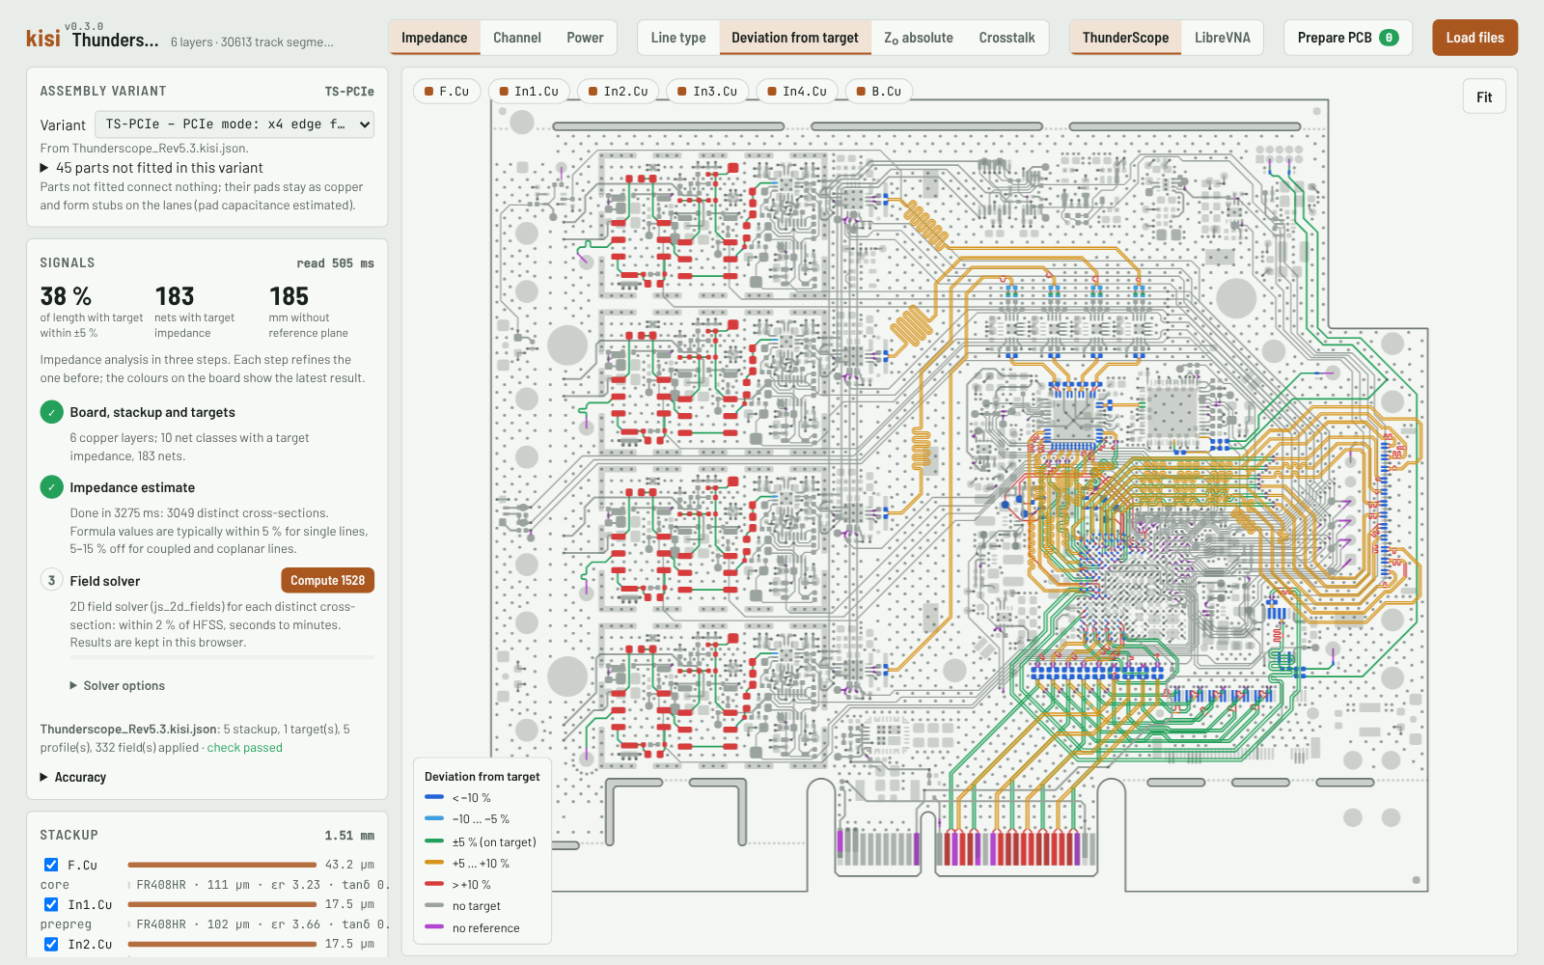Choose LibreVNA project
Viewport: 1544px width, 965px height.
(x=1223, y=38)
